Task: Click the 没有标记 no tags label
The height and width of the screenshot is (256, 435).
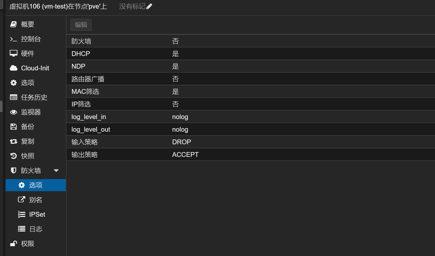Action: pyautogui.click(x=132, y=7)
